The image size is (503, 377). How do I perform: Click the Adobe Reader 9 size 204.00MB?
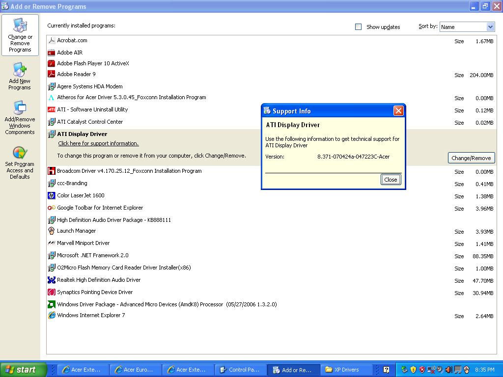[x=481, y=75]
